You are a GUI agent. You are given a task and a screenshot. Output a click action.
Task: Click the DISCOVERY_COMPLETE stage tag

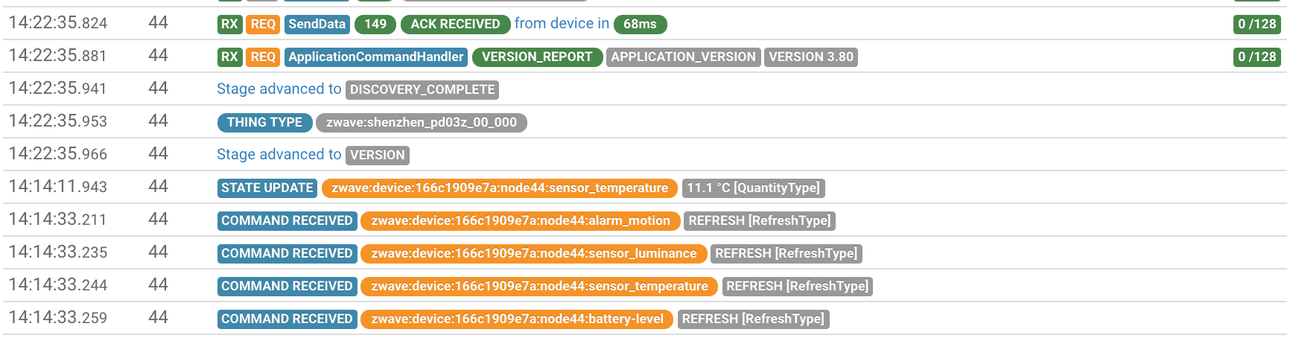click(422, 89)
